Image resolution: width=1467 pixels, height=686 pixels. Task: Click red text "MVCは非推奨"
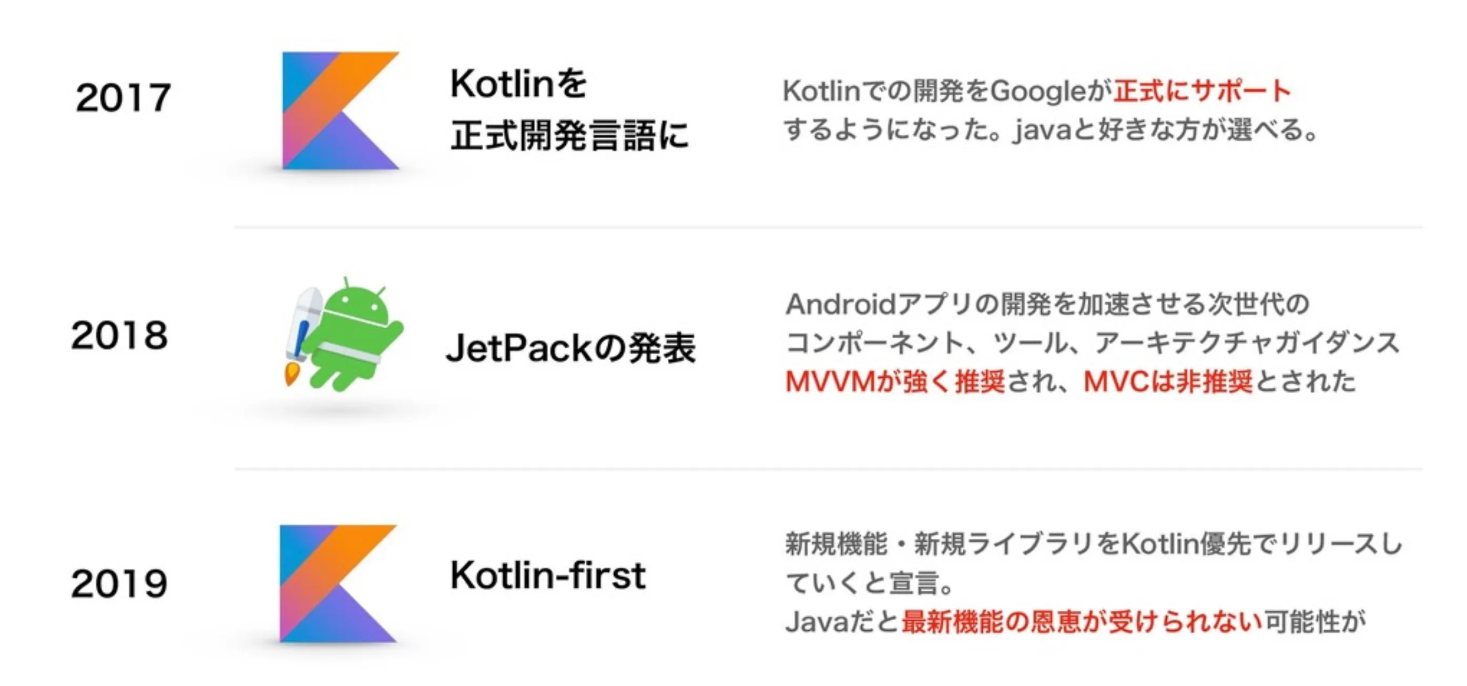[1167, 381]
